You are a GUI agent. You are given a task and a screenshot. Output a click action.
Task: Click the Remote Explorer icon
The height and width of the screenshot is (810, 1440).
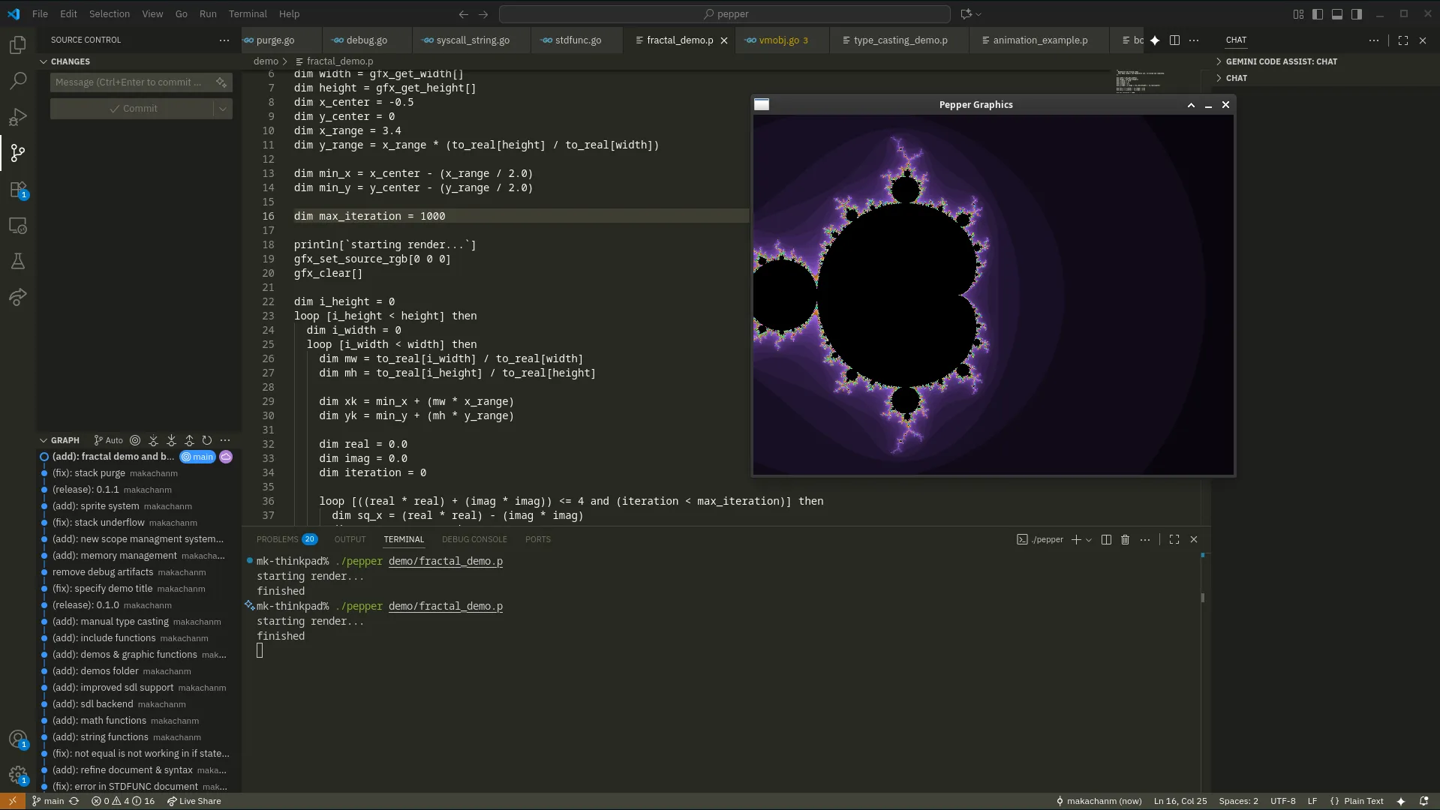click(18, 226)
